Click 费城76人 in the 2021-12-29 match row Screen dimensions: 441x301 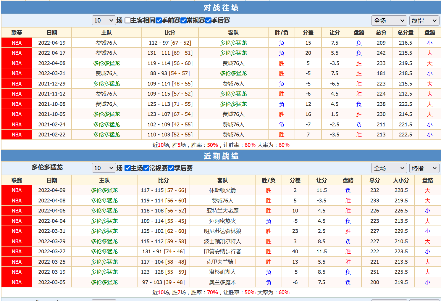pyautogui.click(x=233, y=84)
